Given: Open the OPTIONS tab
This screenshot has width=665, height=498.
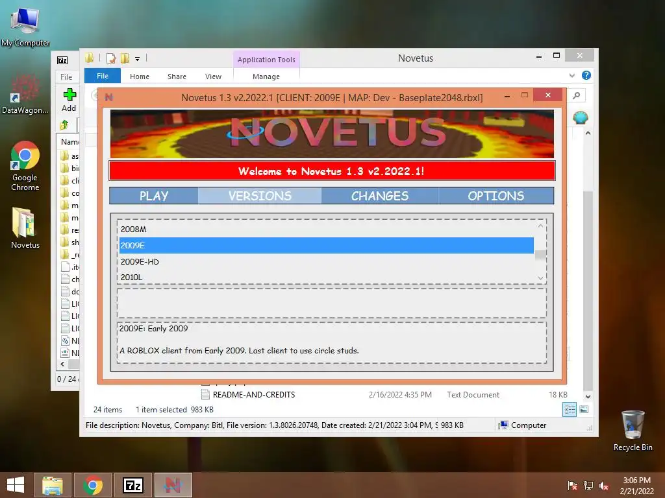Looking at the screenshot, I should coord(496,196).
